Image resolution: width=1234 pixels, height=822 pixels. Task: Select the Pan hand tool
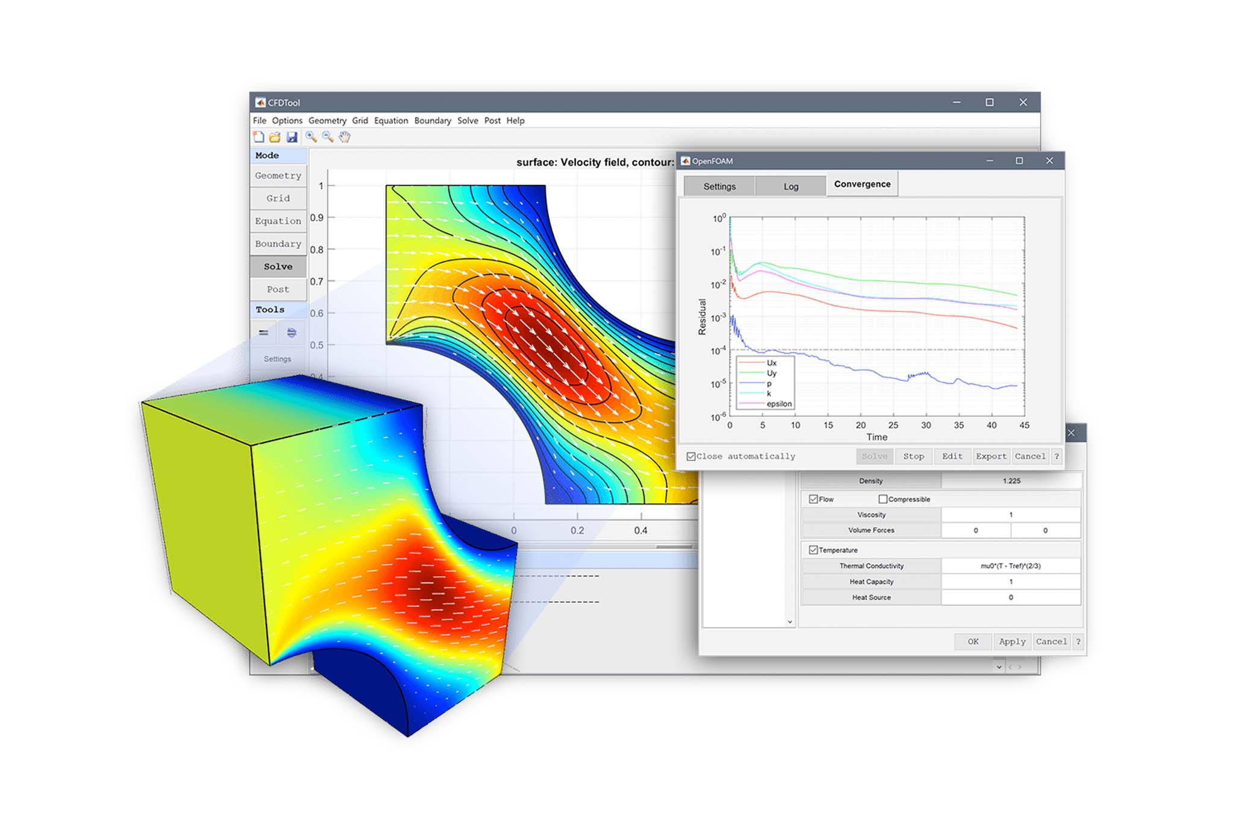coord(344,137)
